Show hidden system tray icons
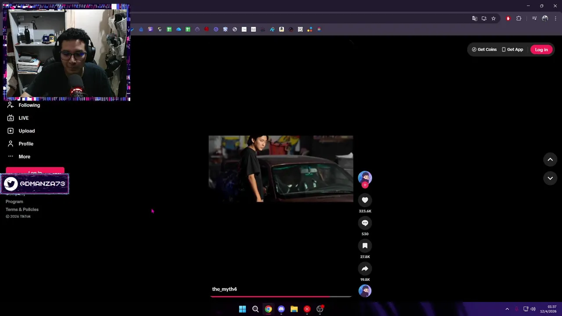The width and height of the screenshot is (562, 316). (507, 309)
